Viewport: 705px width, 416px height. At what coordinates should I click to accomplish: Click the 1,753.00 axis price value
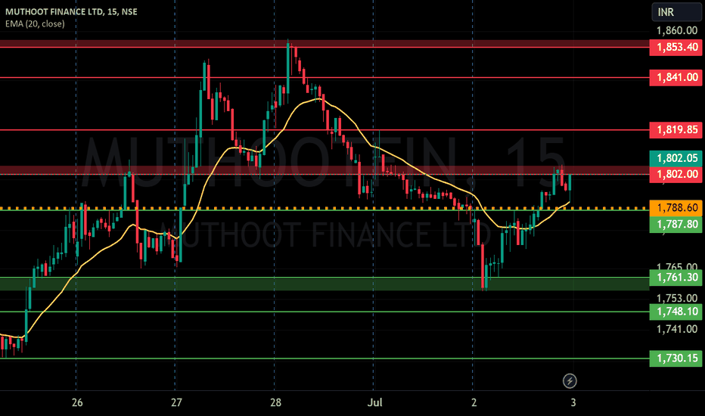click(677, 298)
